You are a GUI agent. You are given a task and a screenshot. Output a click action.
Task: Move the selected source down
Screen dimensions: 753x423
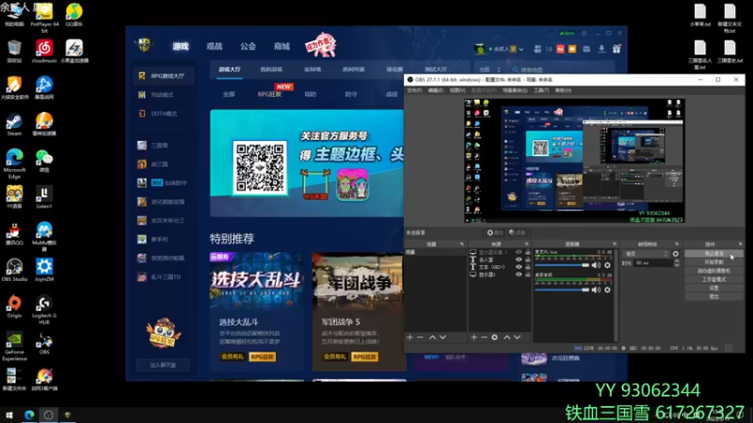coord(517,337)
